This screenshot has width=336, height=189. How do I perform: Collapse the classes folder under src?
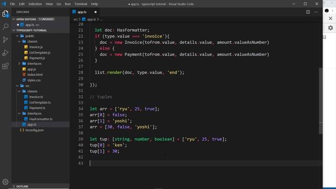19,91
